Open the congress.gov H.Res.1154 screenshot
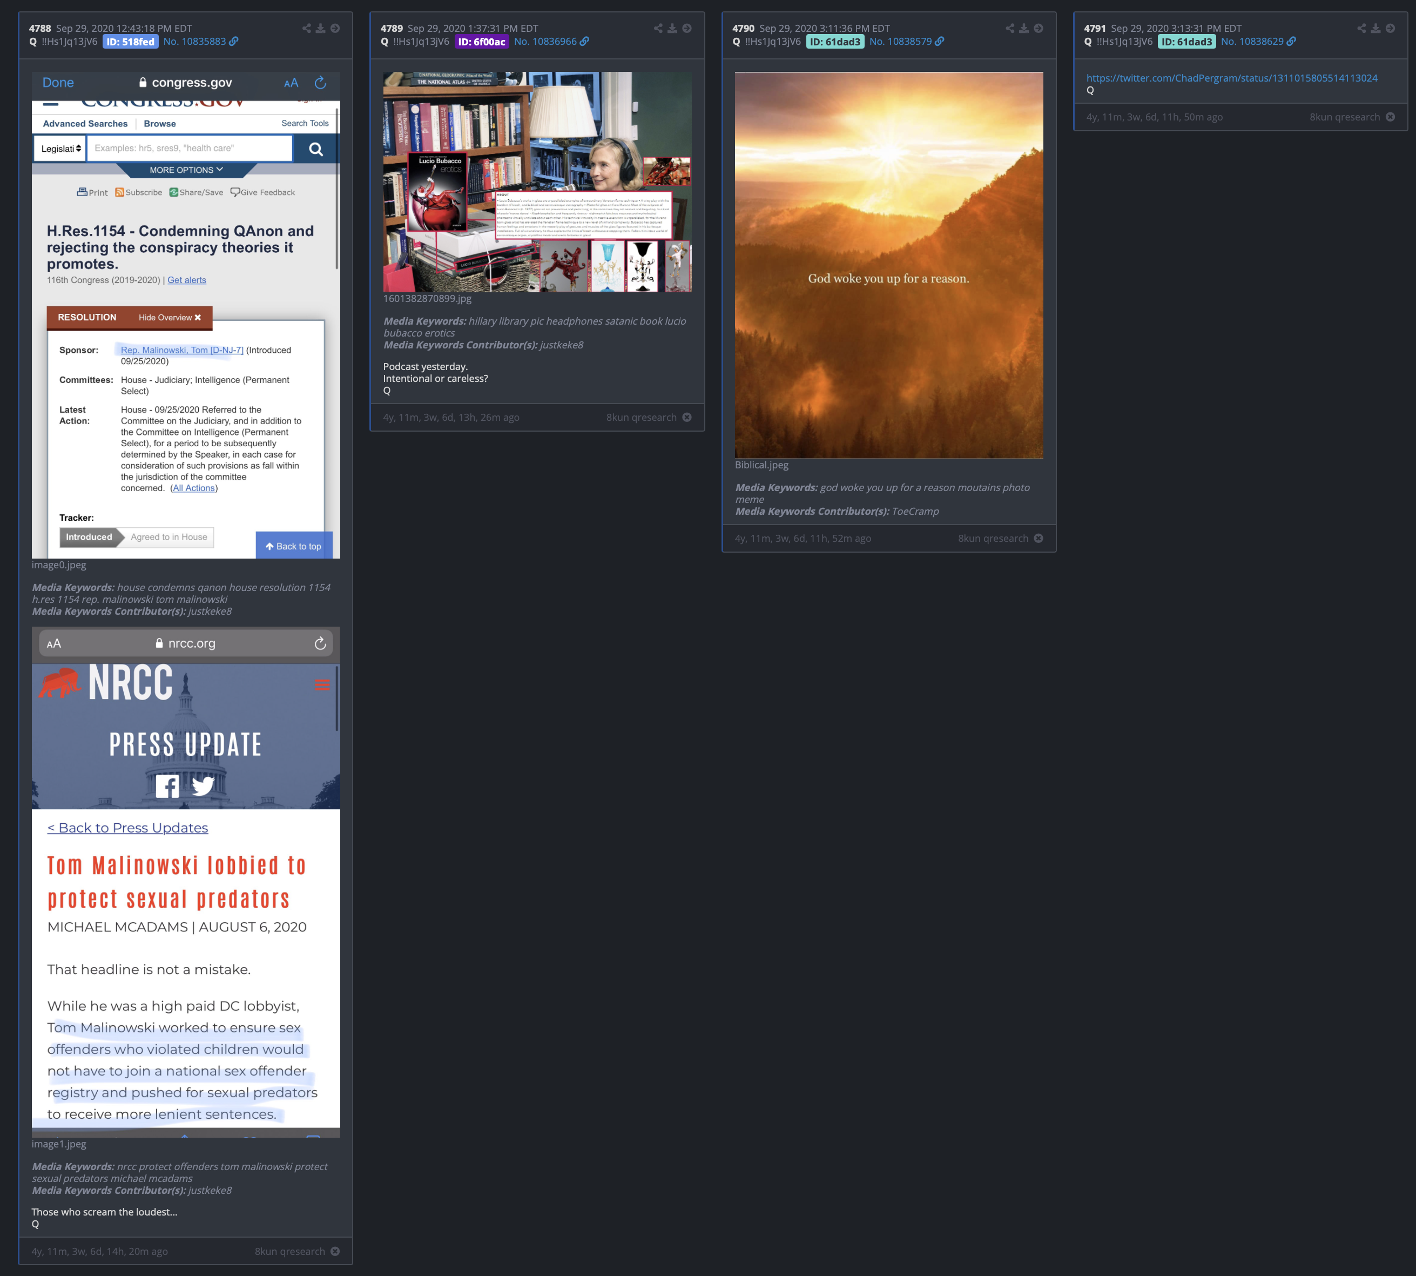The width and height of the screenshot is (1416, 1276). 186,315
